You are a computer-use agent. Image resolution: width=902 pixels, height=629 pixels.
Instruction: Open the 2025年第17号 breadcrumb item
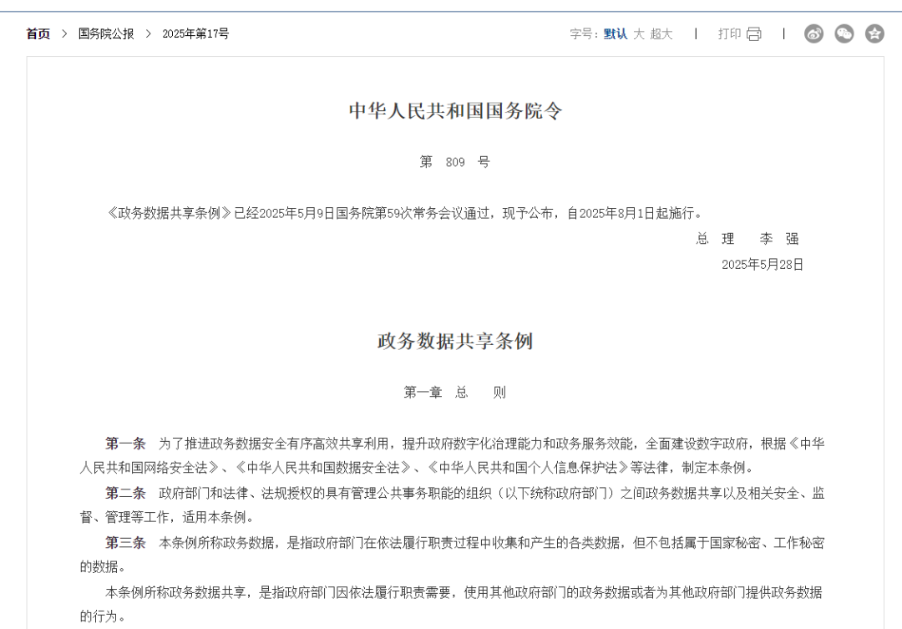pos(195,34)
